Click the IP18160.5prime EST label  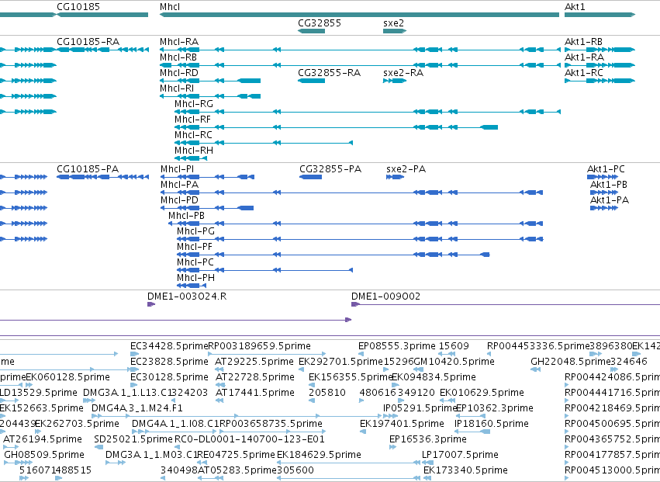click(x=492, y=424)
